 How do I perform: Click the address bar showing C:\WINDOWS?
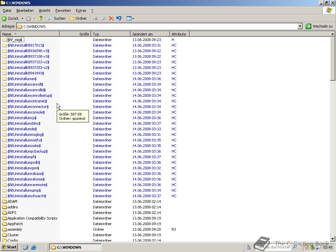click(157, 26)
